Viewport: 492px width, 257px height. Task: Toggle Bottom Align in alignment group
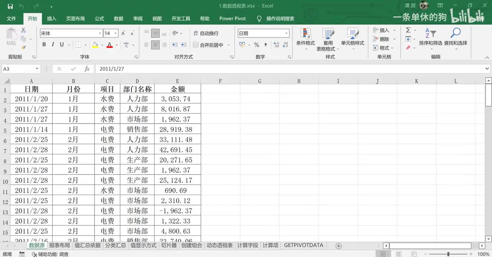click(164, 33)
